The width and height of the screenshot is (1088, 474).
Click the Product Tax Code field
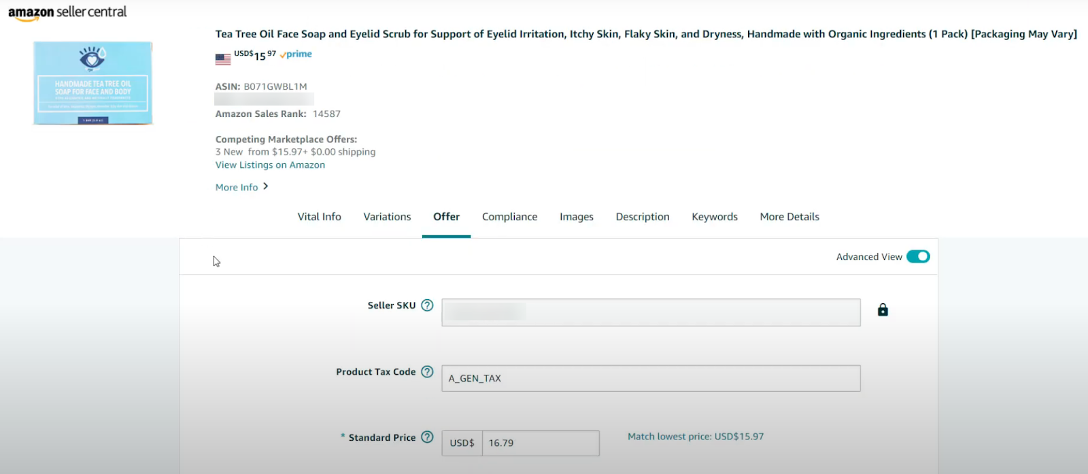[651, 378]
